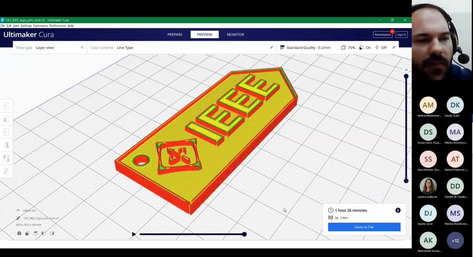This screenshot has height=257, width=473.
Task: Select the Rotate tool in left toolbar
Action: tap(6, 132)
